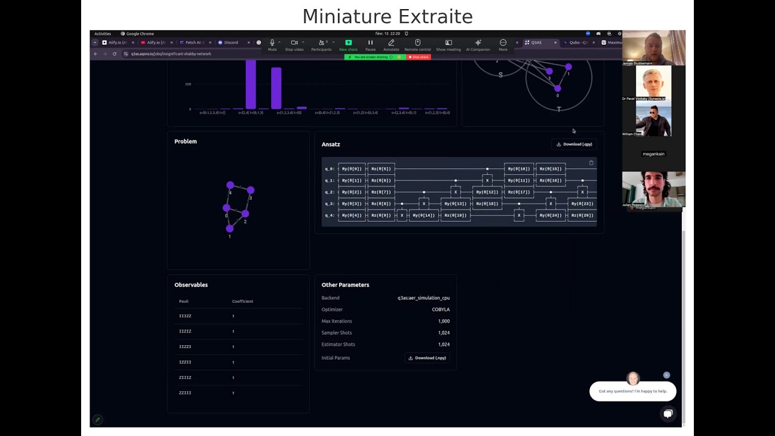Viewport: 775px width, 436px height.
Task: Copy the ansatz circuit to clipboard
Action: 591,163
